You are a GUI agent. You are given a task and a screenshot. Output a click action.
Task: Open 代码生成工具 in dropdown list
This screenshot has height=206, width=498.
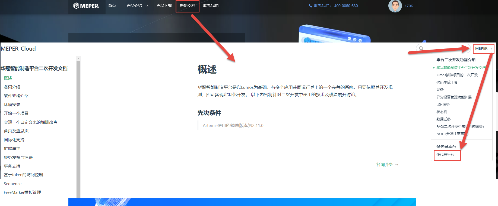click(x=447, y=82)
